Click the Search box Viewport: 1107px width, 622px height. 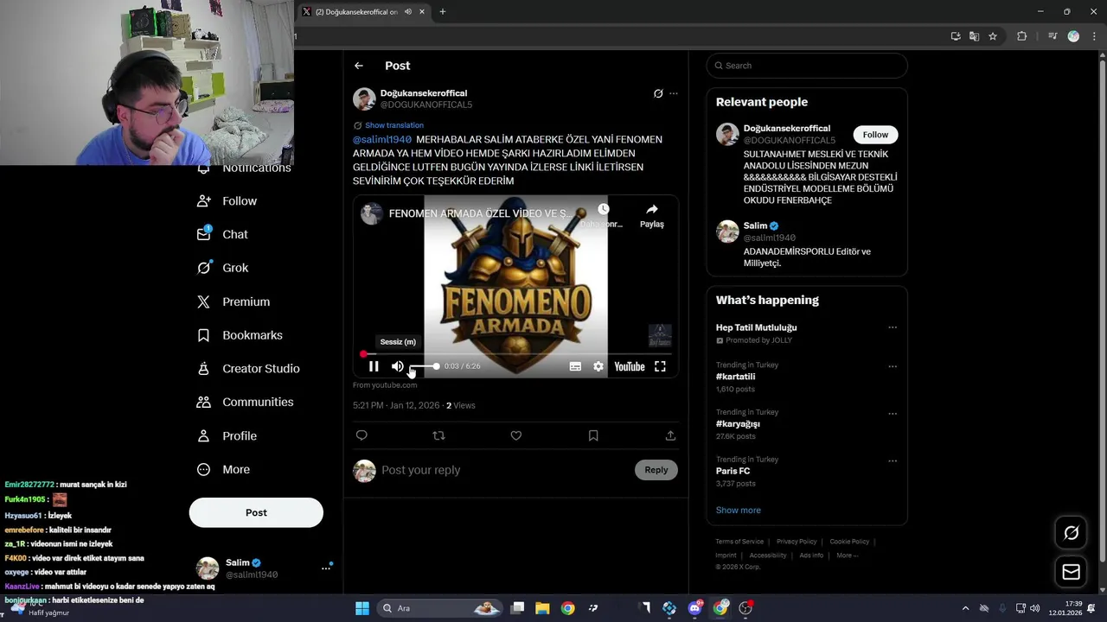click(807, 66)
